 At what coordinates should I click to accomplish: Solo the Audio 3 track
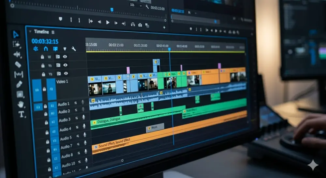coord(77,118)
